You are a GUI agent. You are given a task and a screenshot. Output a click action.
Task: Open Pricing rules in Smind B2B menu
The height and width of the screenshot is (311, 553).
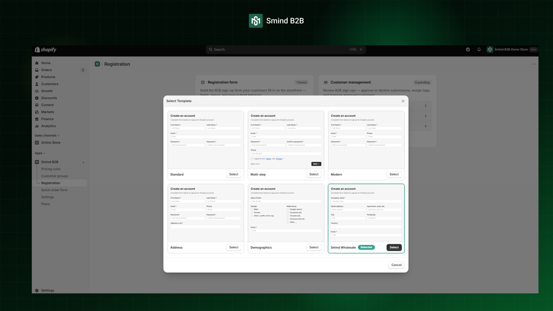[x=51, y=169]
